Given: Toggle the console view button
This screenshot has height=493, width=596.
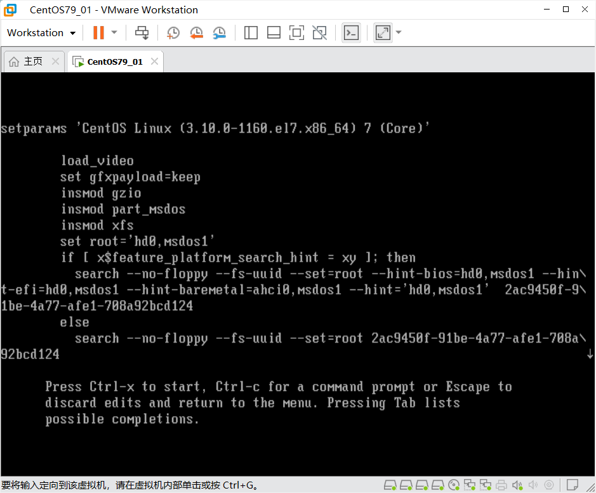Looking at the screenshot, I should tap(351, 33).
